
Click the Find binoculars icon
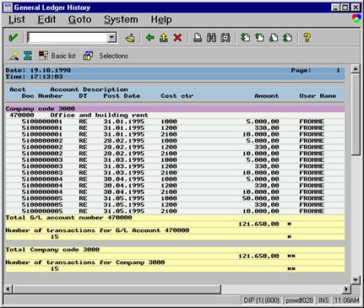click(x=211, y=37)
